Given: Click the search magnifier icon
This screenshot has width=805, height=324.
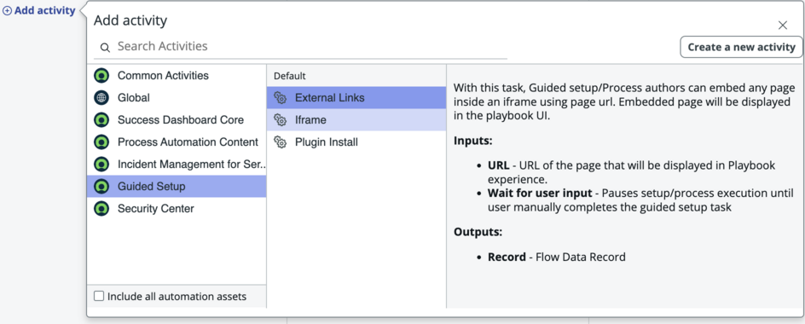Looking at the screenshot, I should click(105, 48).
